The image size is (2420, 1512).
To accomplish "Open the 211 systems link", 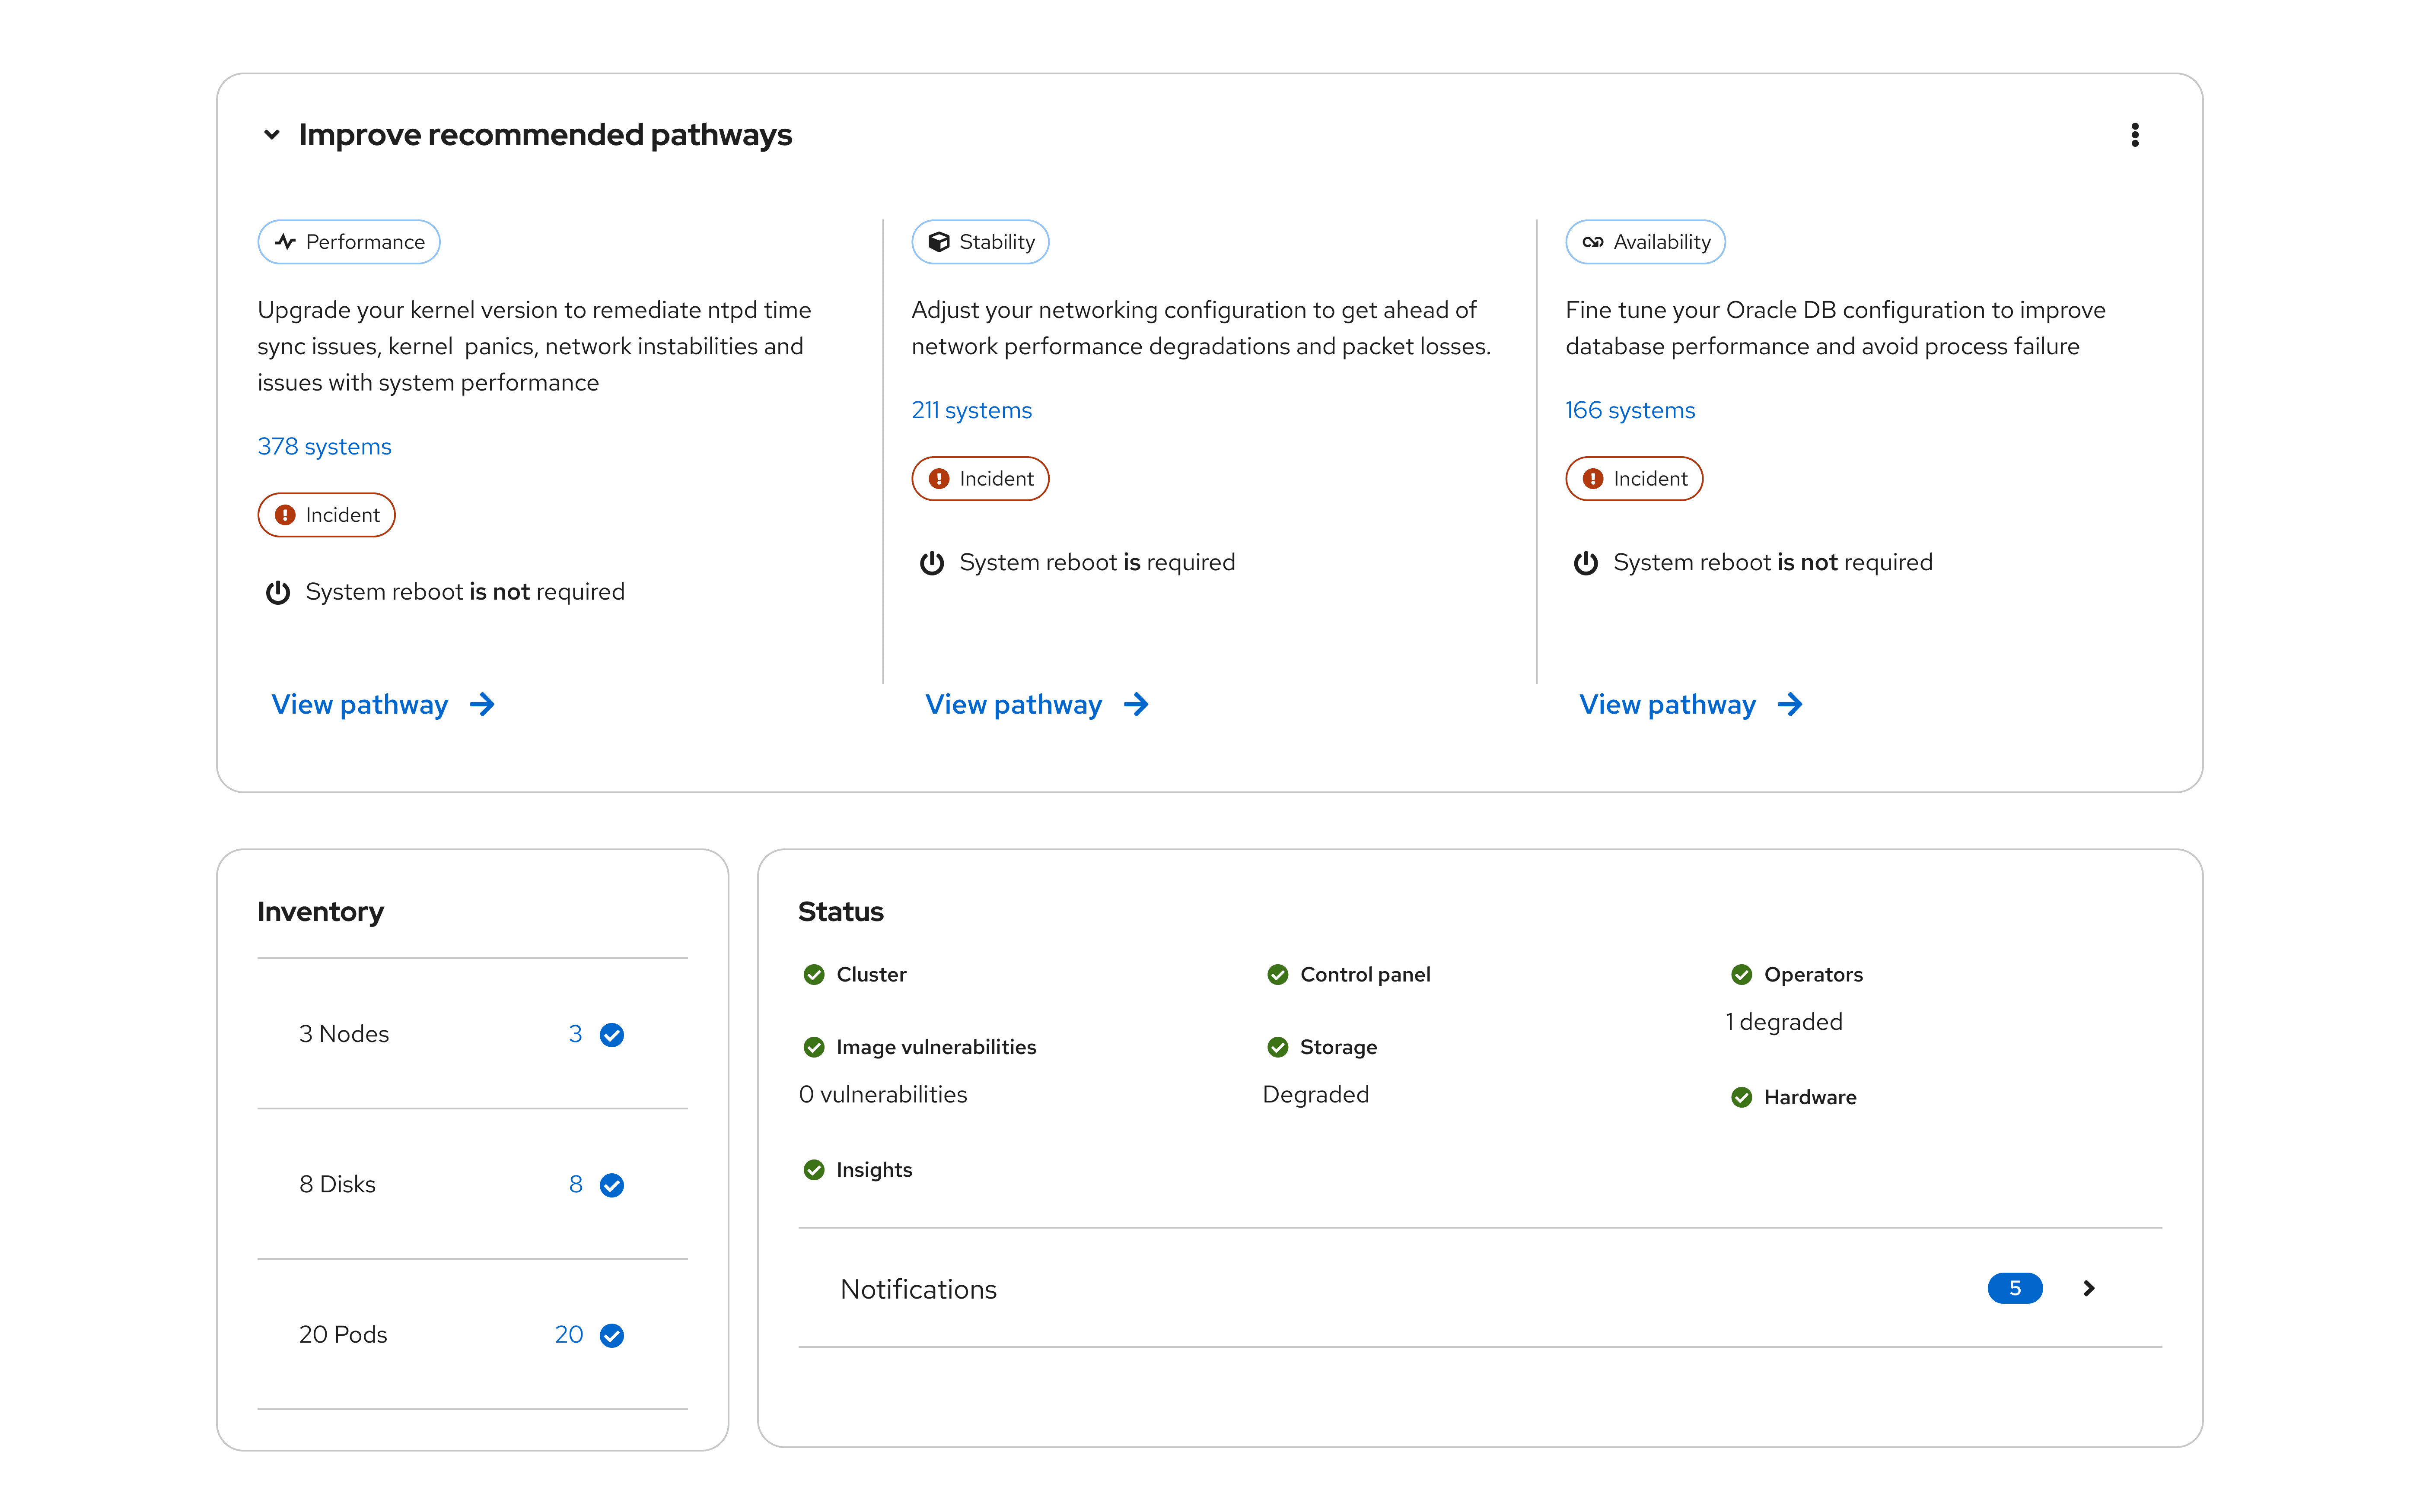I will pyautogui.click(x=971, y=411).
